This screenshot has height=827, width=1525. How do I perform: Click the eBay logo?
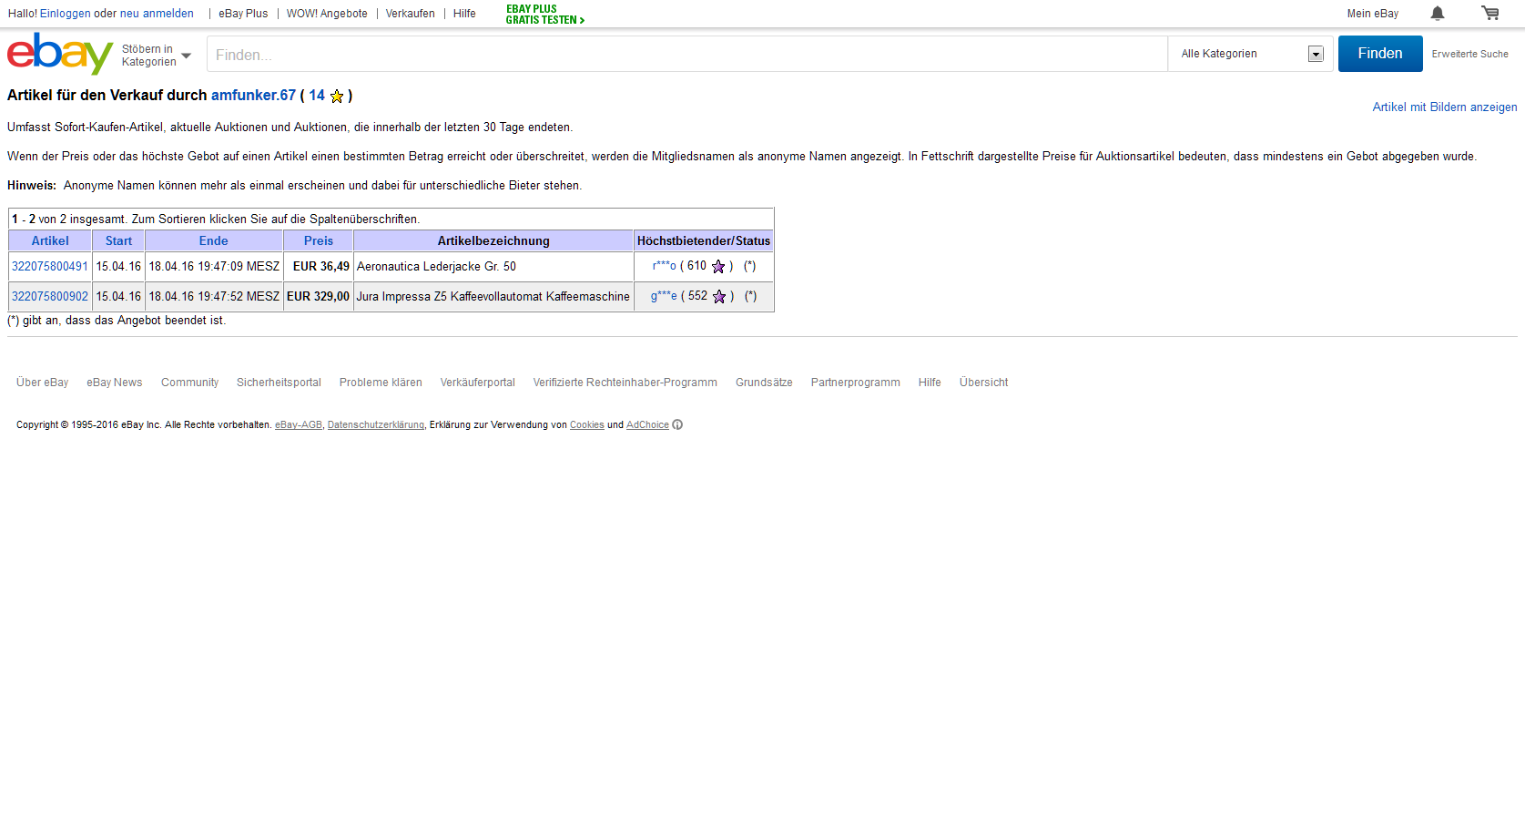[60, 54]
